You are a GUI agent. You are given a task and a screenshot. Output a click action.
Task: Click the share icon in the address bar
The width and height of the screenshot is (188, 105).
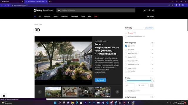[169, 5]
